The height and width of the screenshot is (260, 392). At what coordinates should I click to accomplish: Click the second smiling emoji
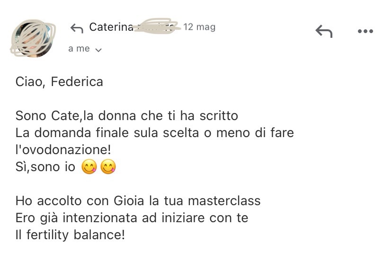108,167
